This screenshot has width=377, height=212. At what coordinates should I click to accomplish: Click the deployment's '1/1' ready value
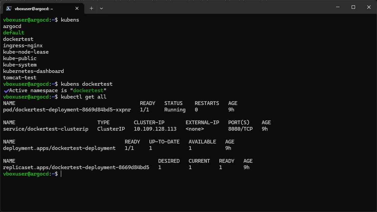click(129, 148)
